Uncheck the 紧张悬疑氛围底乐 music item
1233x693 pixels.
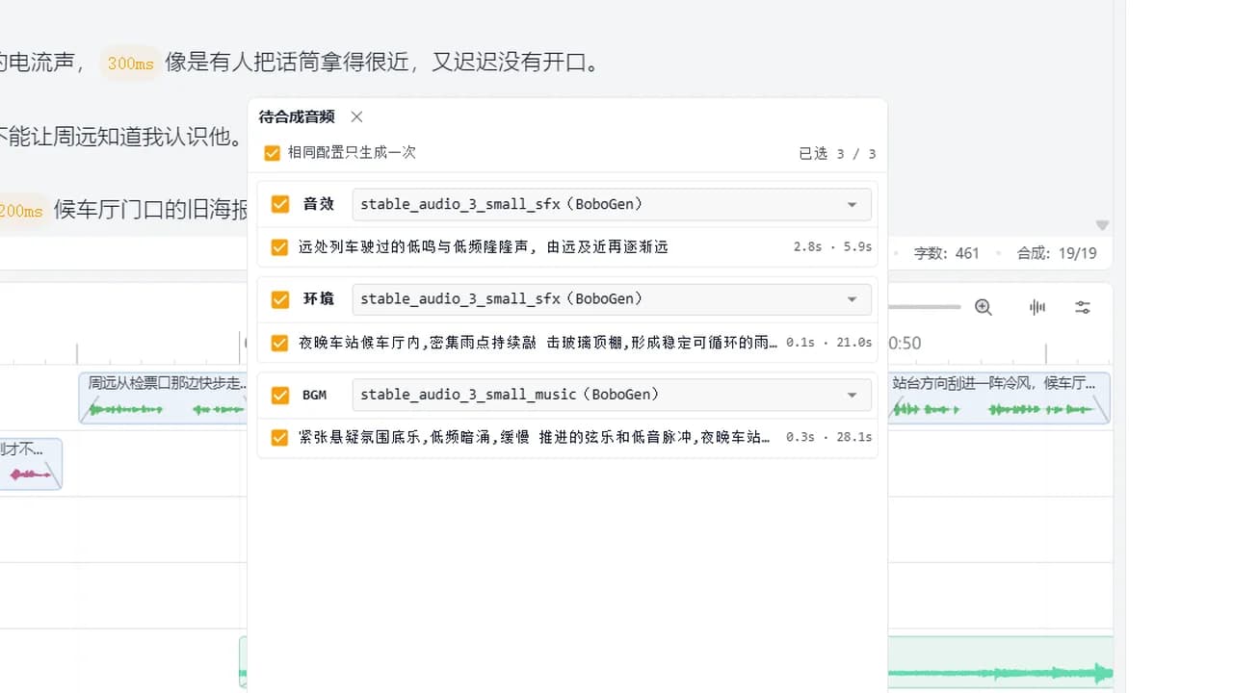tap(279, 438)
